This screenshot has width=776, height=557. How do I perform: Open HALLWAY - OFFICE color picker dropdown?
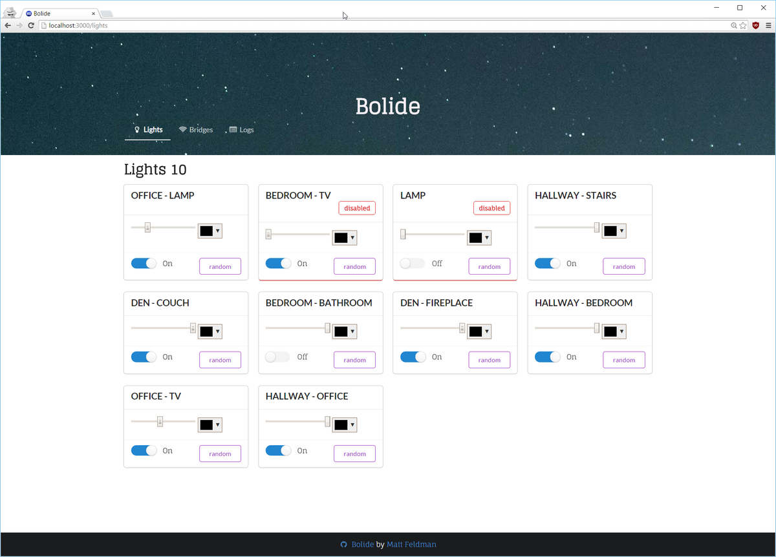point(345,425)
